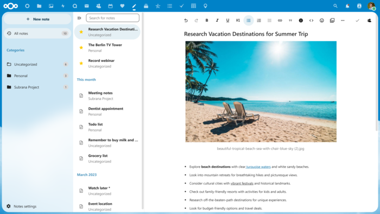The image size is (380, 214).
Task: Toggle bold formatting in the editor toolbar
Action: pos(207,20)
